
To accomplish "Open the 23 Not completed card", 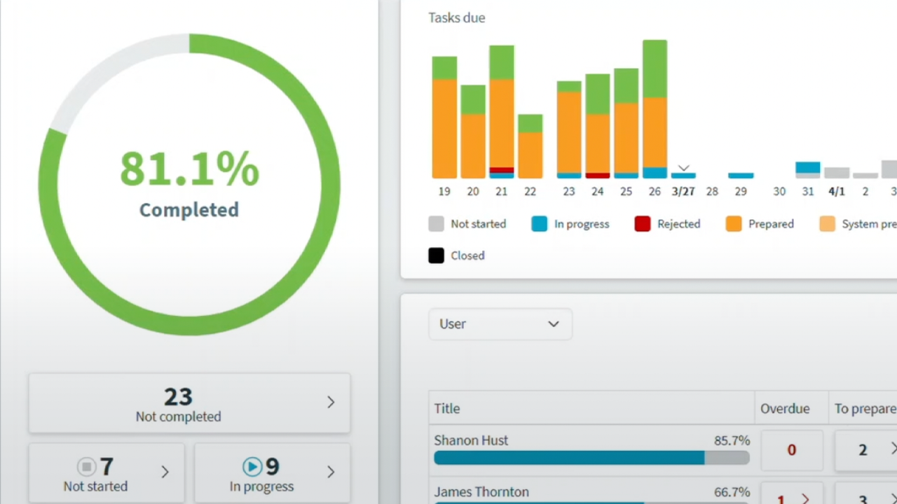I will [x=189, y=403].
